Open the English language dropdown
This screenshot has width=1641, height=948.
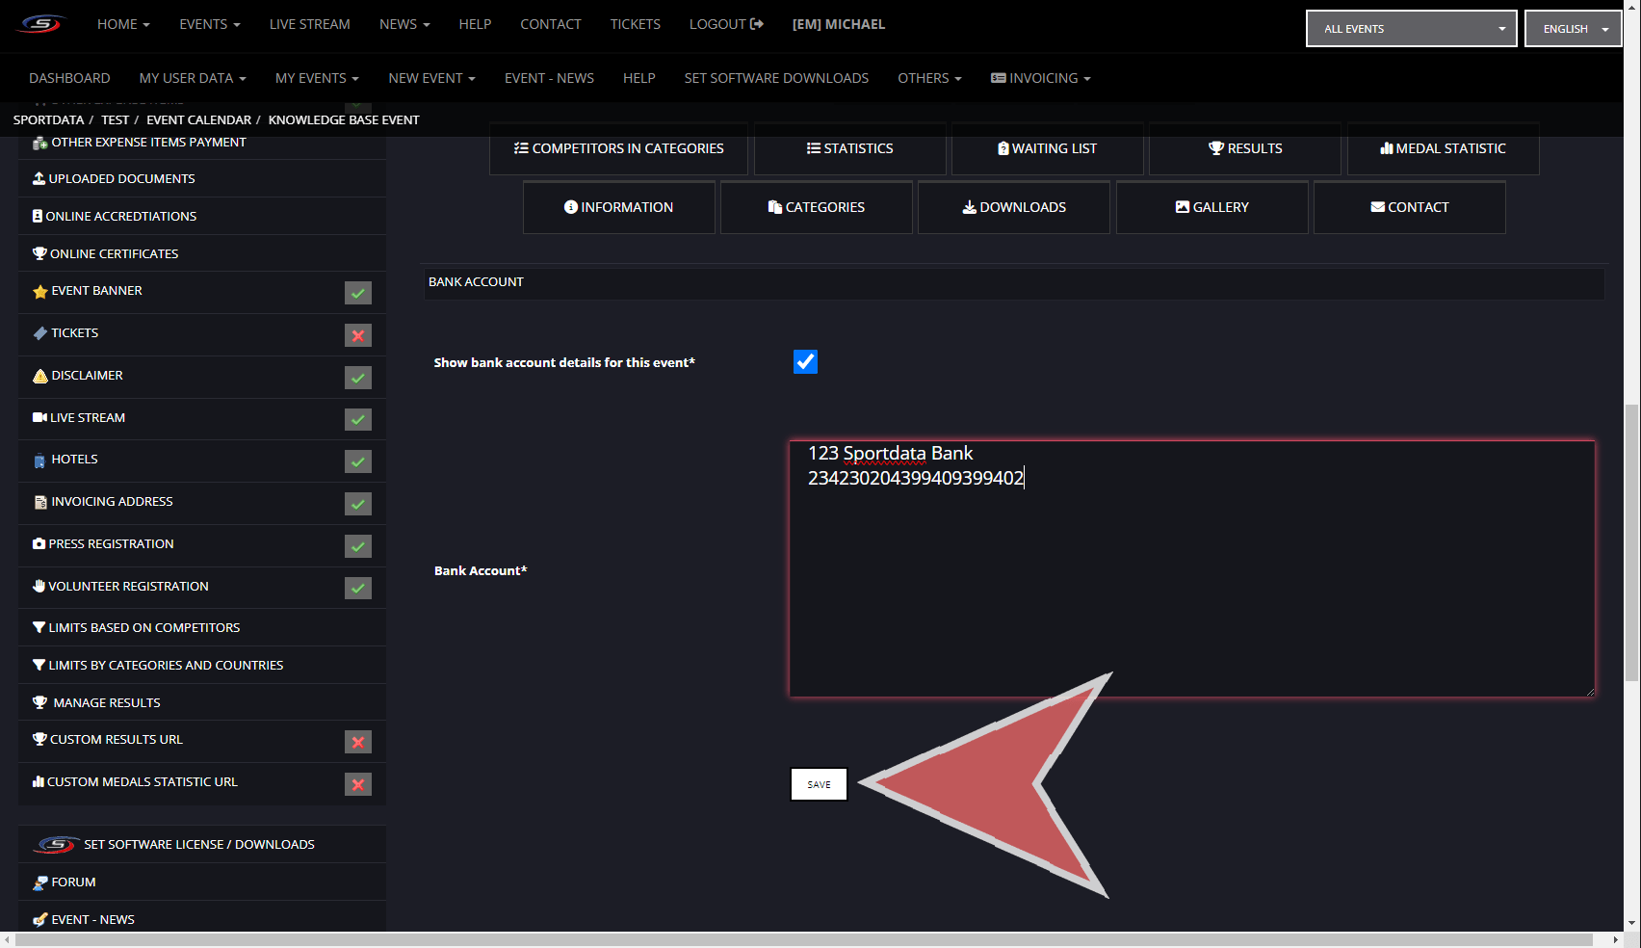tap(1573, 29)
